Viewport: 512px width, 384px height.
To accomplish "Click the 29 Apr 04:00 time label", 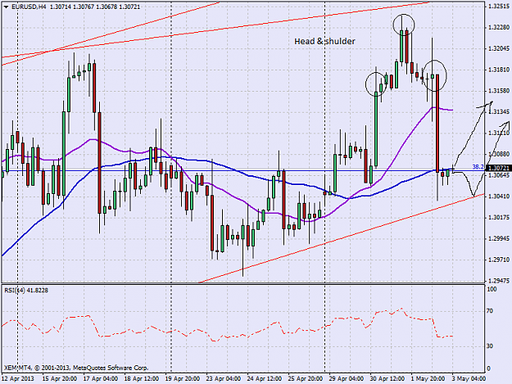I will click(347, 379).
